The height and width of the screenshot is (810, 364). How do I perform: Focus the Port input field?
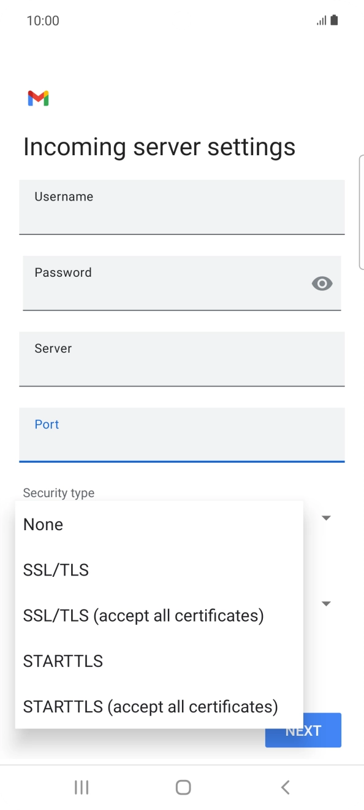[x=182, y=435]
